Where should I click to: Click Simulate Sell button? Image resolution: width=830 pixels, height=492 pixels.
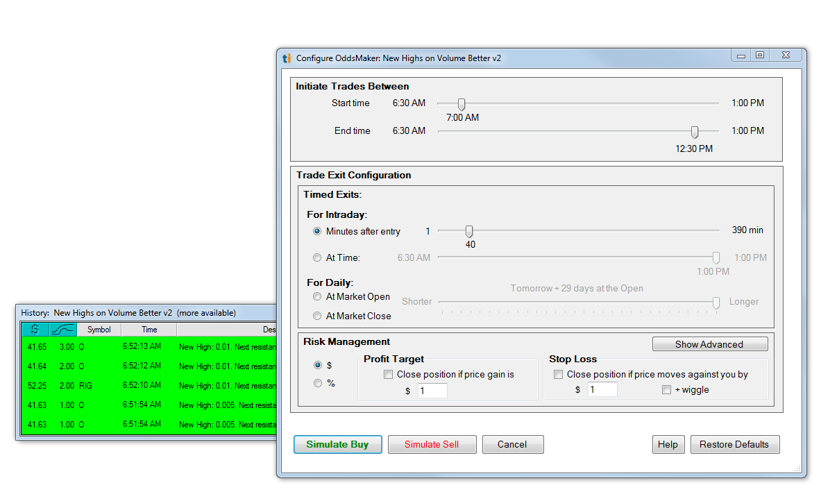tap(432, 444)
